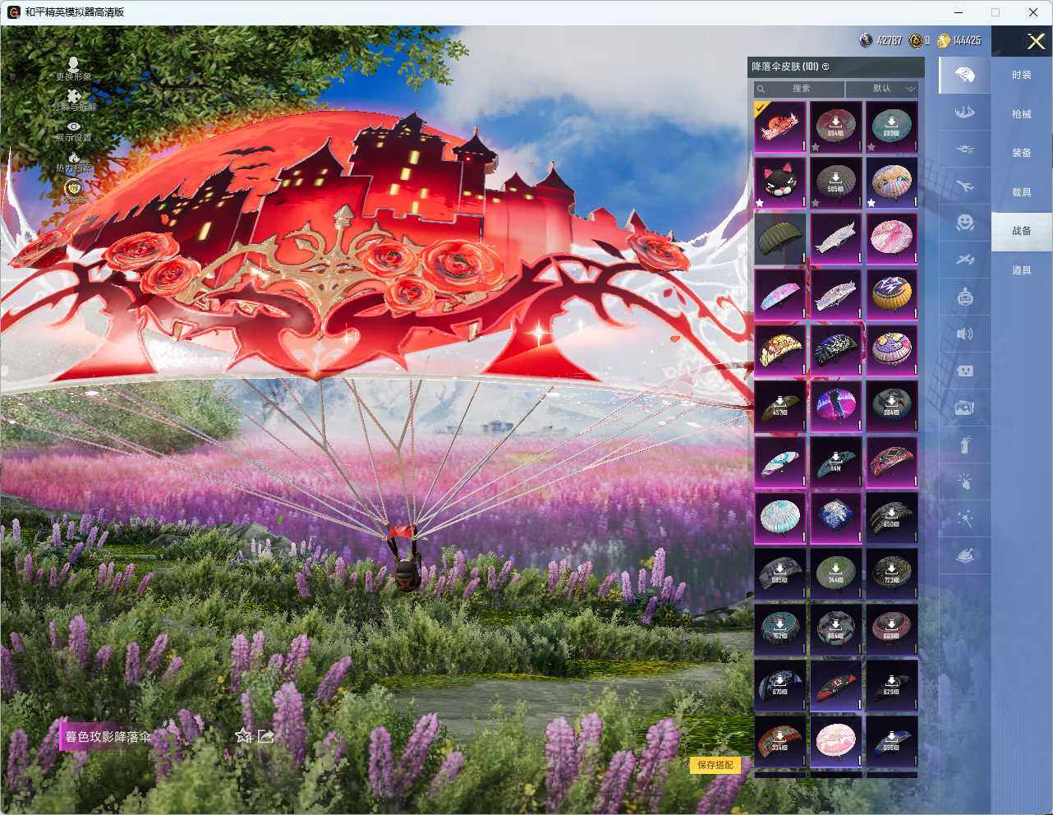Image resolution: width=1053 pixels, height=815 pixels.
Task: Select the magic wand sparkle category icon
Action: pyautogui.click(x=965, y=519)
